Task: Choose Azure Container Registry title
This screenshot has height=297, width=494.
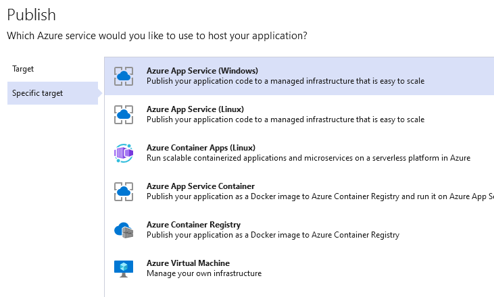Action: pos(193,225)
